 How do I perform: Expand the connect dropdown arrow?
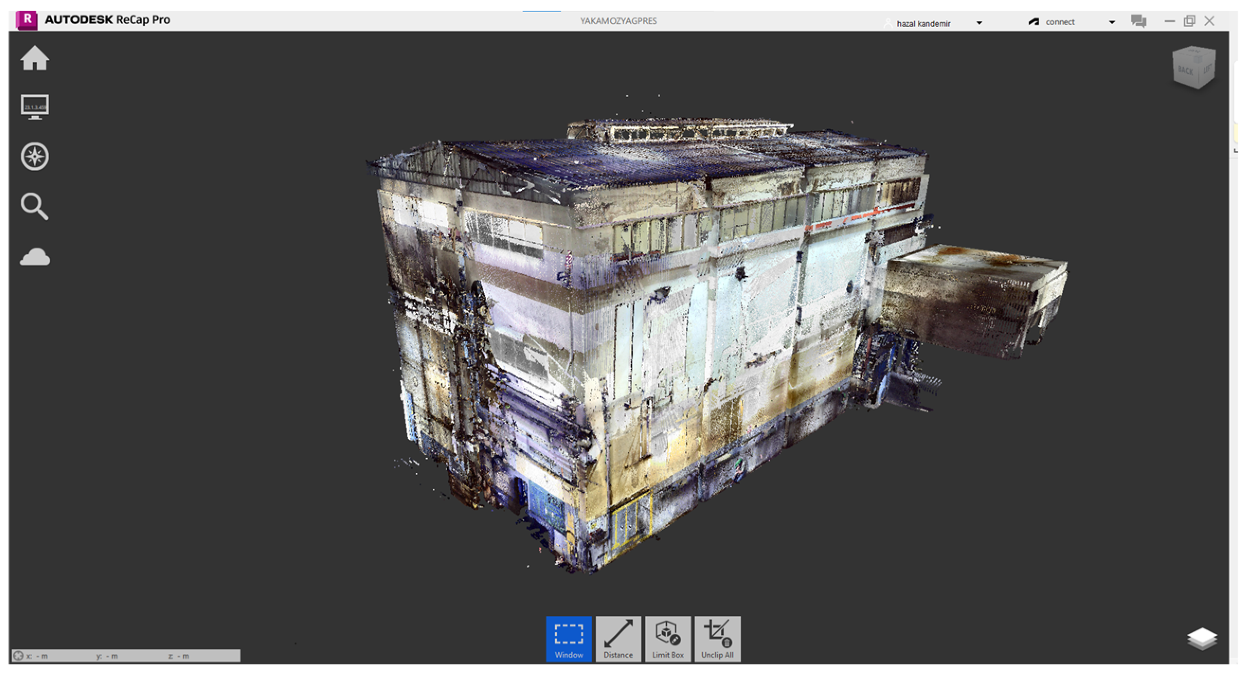1112,22
